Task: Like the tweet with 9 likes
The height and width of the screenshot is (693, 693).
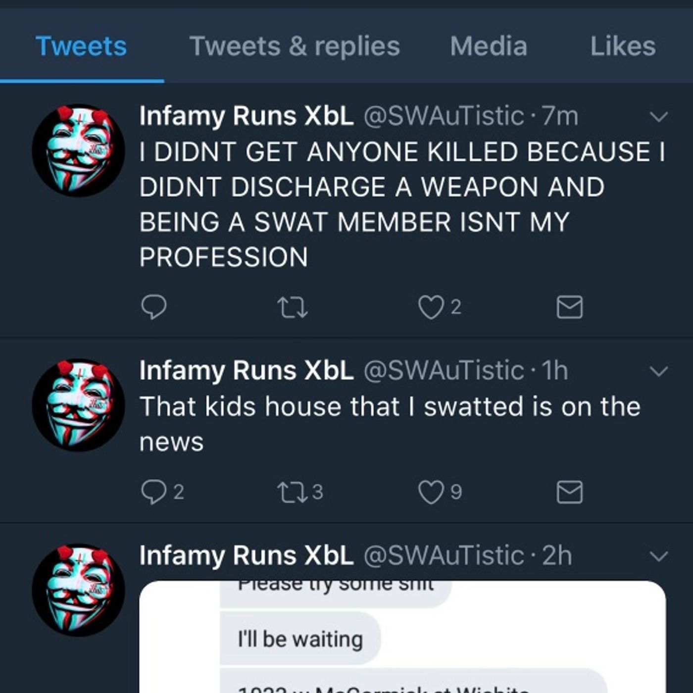Action: click(431, 492)
